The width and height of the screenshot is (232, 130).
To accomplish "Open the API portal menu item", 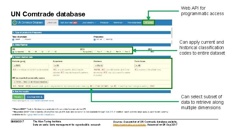I will [149, 22].
